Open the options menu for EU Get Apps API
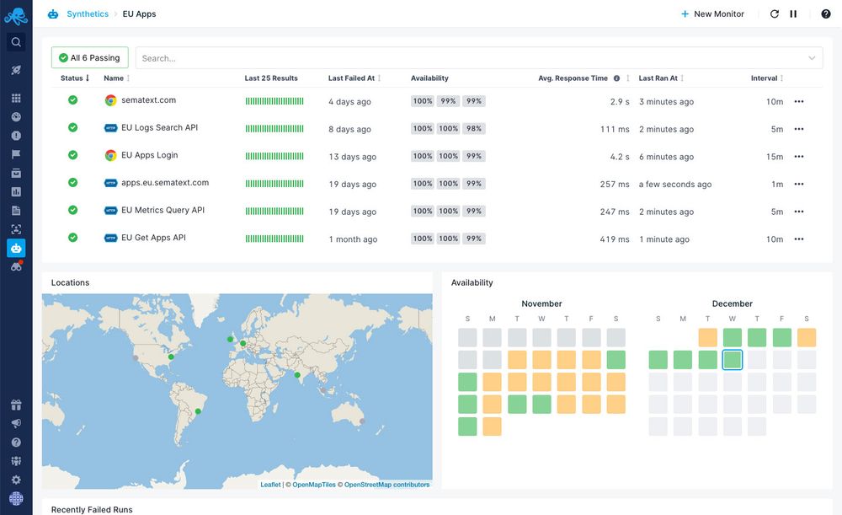 point(799,239)
